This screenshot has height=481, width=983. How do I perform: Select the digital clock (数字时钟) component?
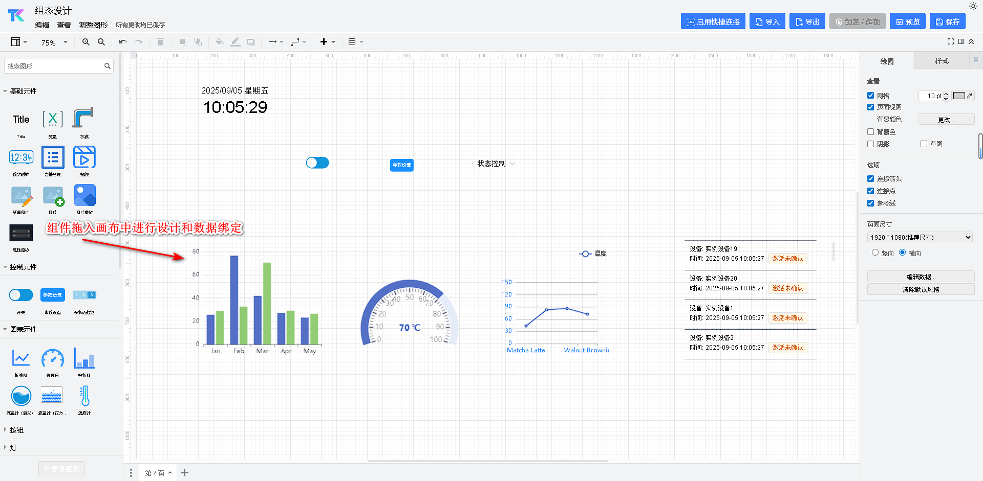coord(21,157)
